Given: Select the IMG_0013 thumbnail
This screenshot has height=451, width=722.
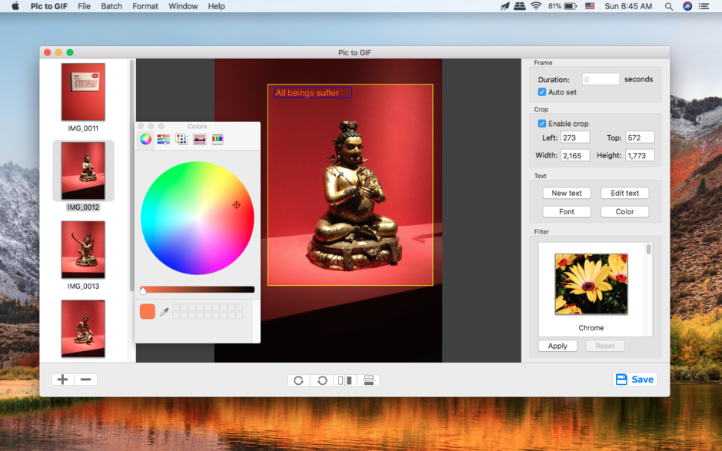Looking at the screenshot, I should click(x=83, y=250).
